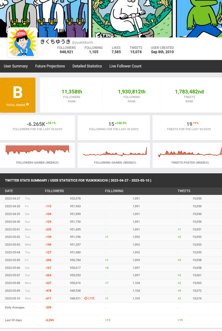This screenshot has width=222, height=331.
Task: Open the Future Projections tab
Action: [50, 66]
